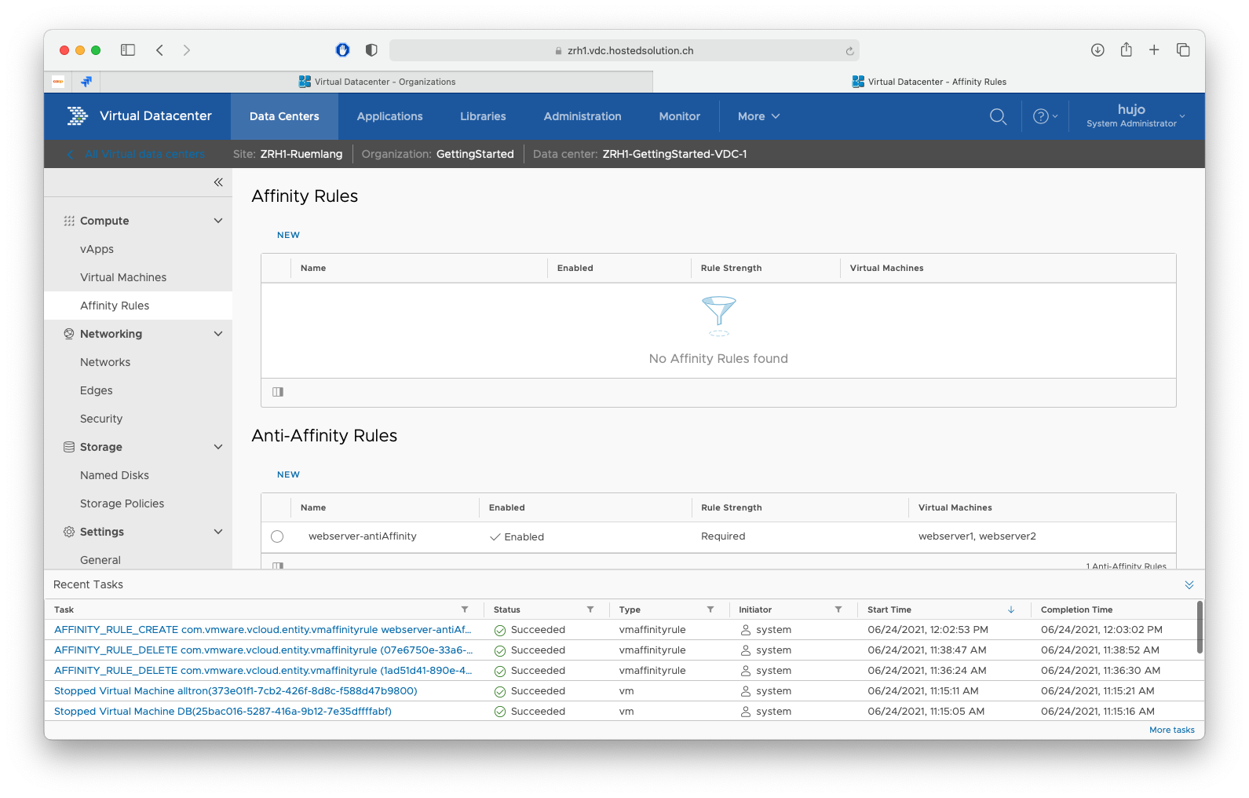The width and height of the screenshot is (1249, 798).
Task: Click NEW under Affinity Rules
Action: tap(288, 235)
